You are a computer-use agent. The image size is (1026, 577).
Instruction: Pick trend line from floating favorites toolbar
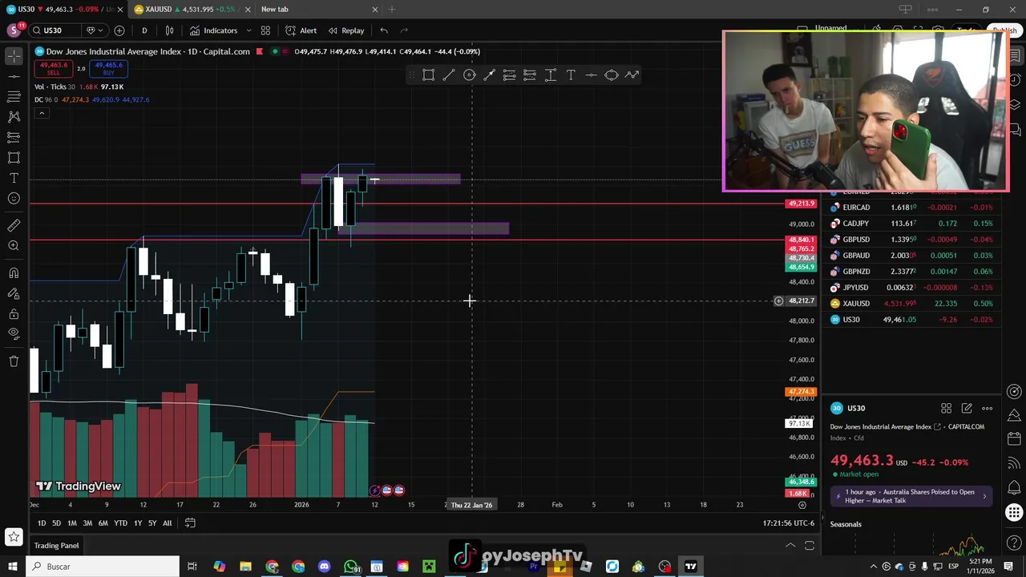[449, 75]
